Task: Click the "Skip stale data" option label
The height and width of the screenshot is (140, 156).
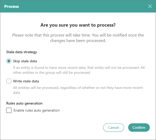Action: (25, 61)
